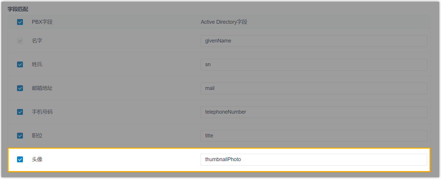Click the Active Directory字段 column header
441x179 pixels.
pos(224,22)
